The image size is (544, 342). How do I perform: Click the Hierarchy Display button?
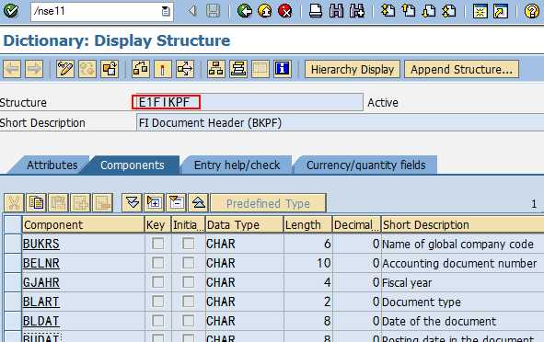click(x=353, y=69)
